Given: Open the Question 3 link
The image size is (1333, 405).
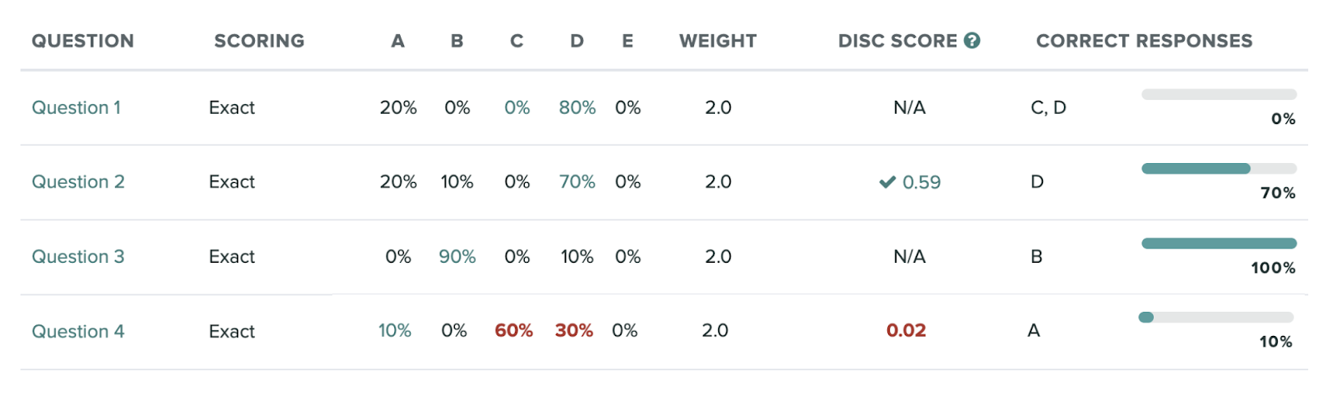Looking at the screenshot, I should [x=78, y=256].
